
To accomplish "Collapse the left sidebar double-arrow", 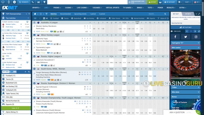I will point(29,14).
